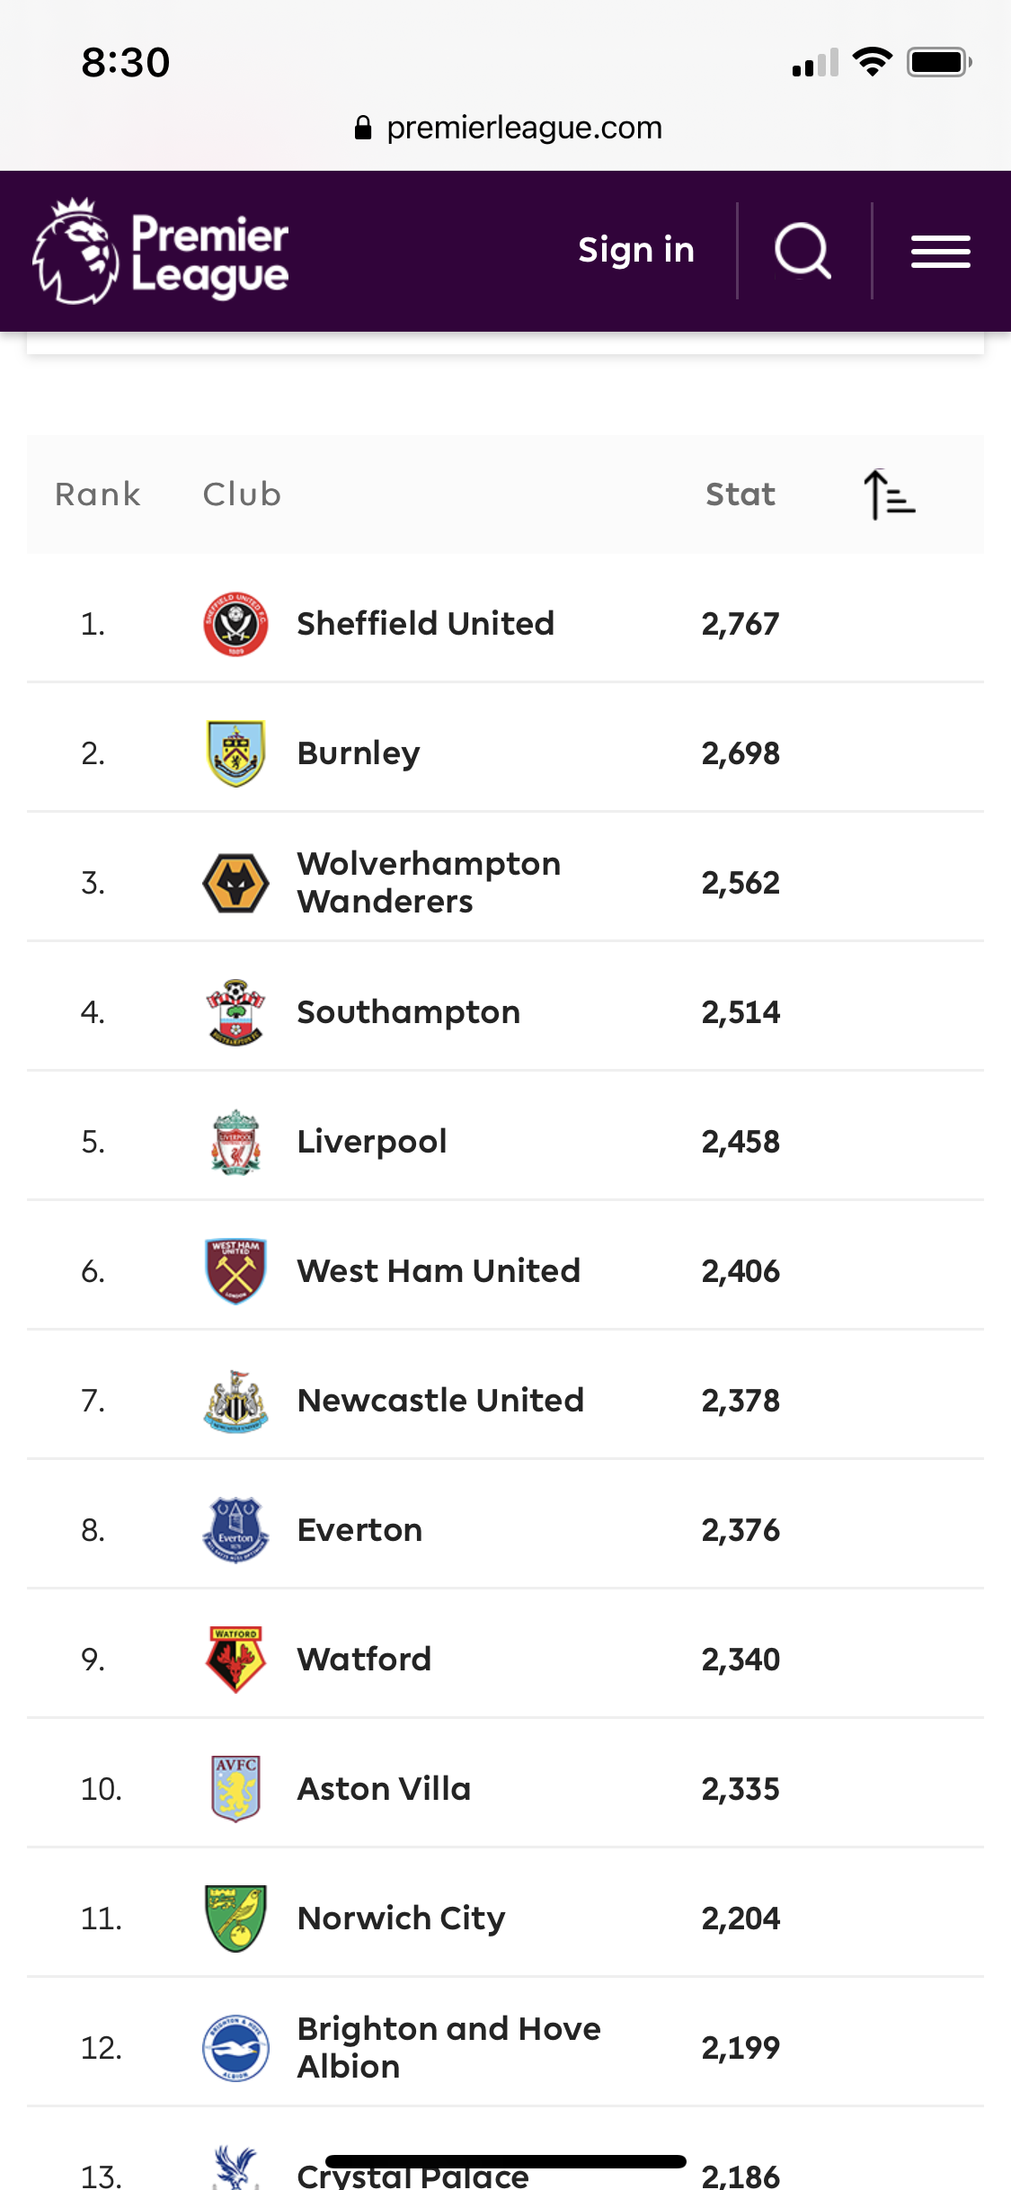Image resolution: width=1011 pixels, height=2190 pixels.
Task: Tap the Southampton club crest
Action: (235, 1012)
